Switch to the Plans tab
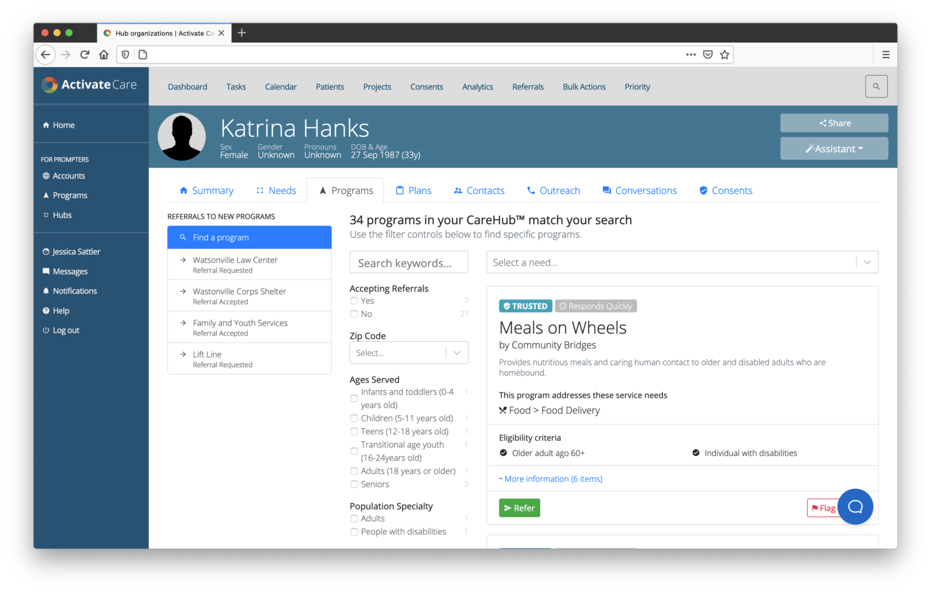The width and height of the screenshot is (931, 593). [413, 191]
